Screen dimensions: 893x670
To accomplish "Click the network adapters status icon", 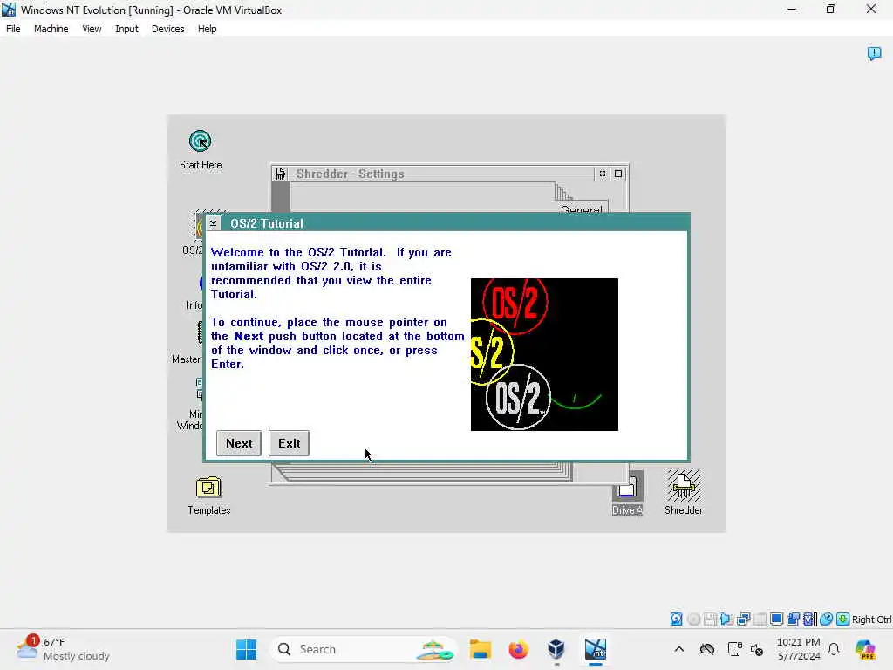I will [x=743, y=619].
